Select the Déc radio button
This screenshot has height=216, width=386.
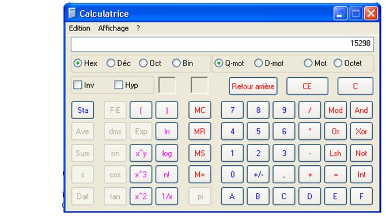[x=111, y=63]
